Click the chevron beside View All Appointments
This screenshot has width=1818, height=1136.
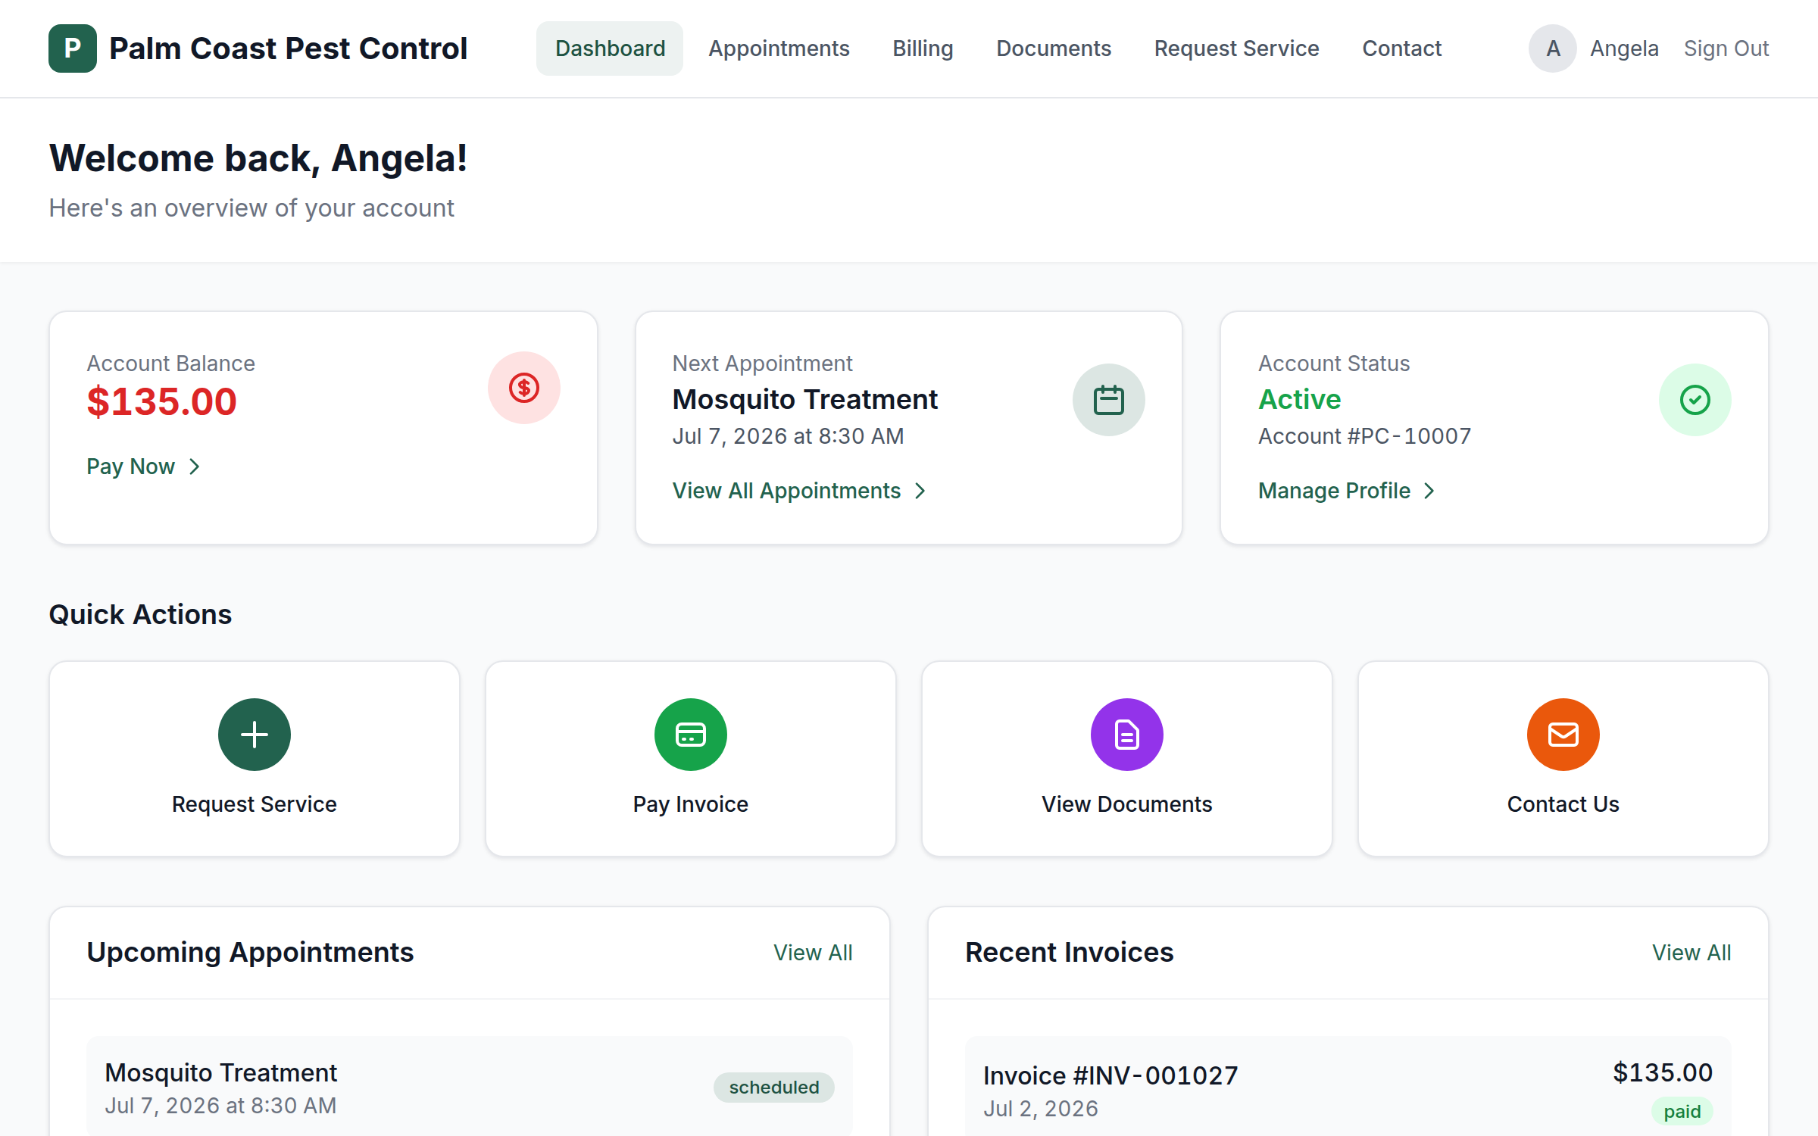920,491
